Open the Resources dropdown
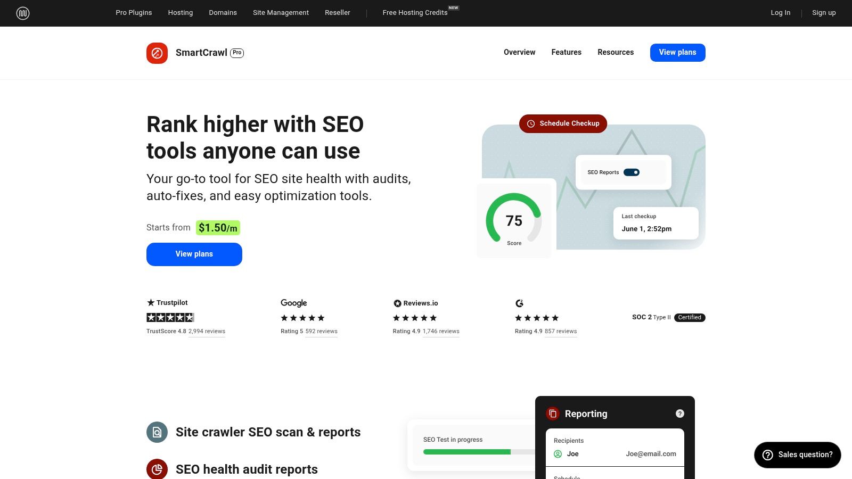Image resolution: width=852 pixels, height=479 pixels. (616, 52)
